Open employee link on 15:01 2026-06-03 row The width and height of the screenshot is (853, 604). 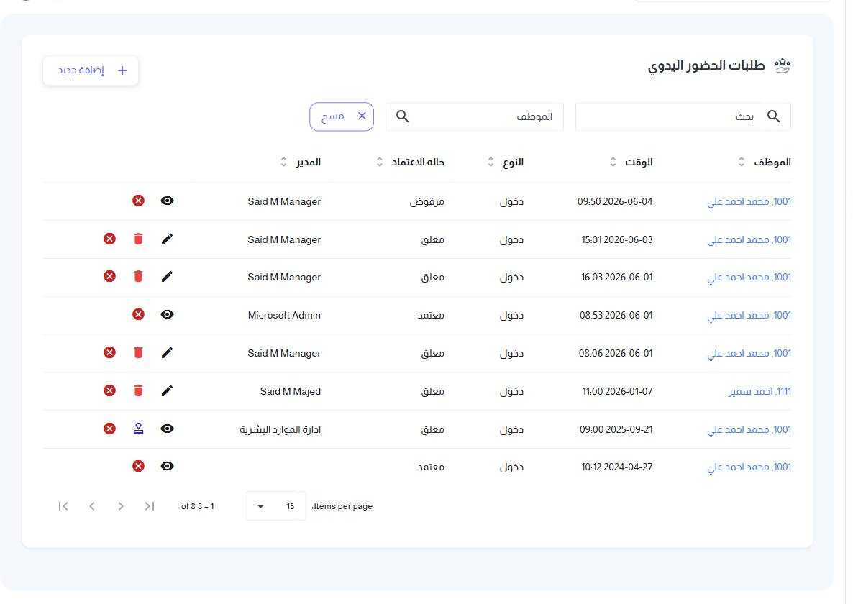click(749, 239)
